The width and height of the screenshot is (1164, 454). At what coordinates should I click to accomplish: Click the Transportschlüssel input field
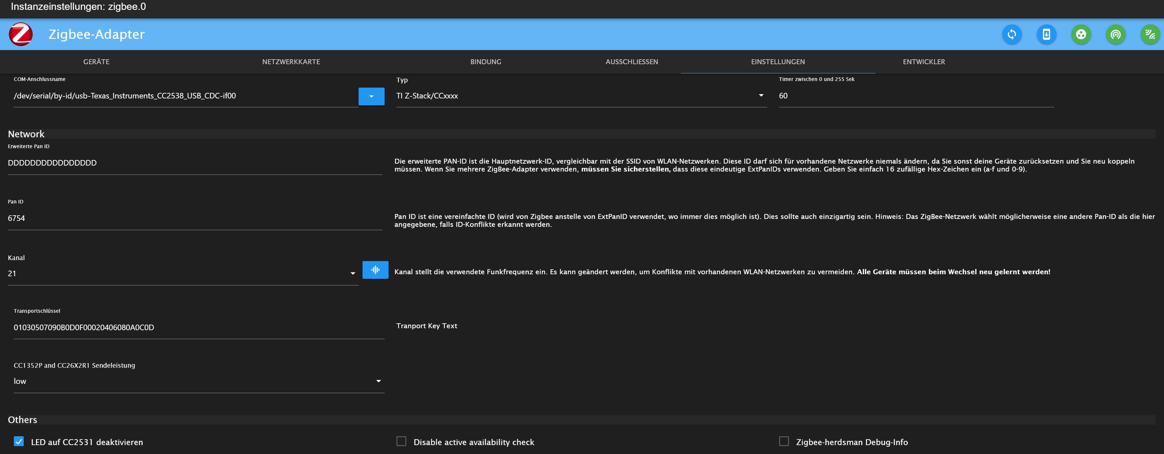198,328
